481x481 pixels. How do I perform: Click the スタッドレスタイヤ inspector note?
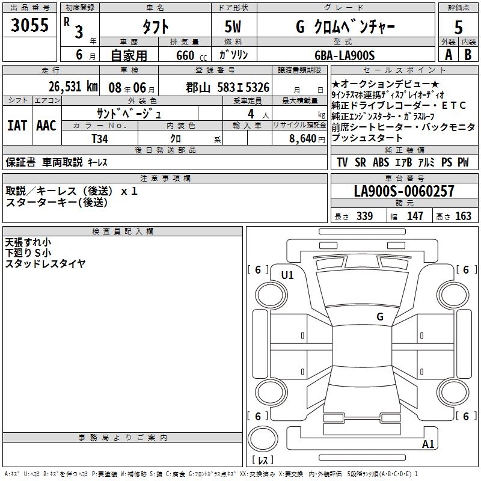click(46, 263)
